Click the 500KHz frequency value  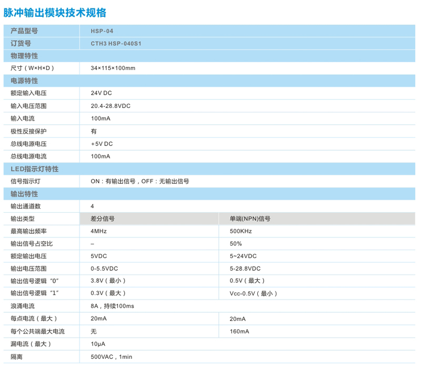240,231
